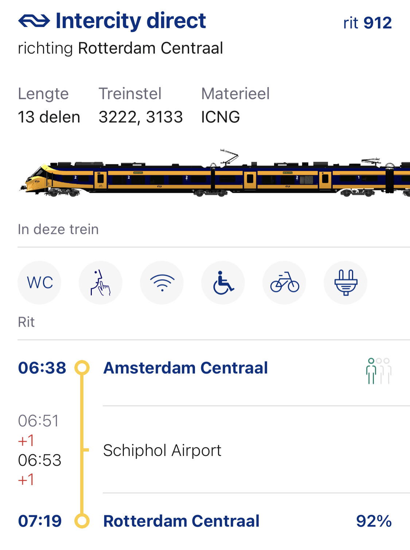Select the bicycle storage icon
The width and height of the screenshot is (410, 550).
coord(284,282)
